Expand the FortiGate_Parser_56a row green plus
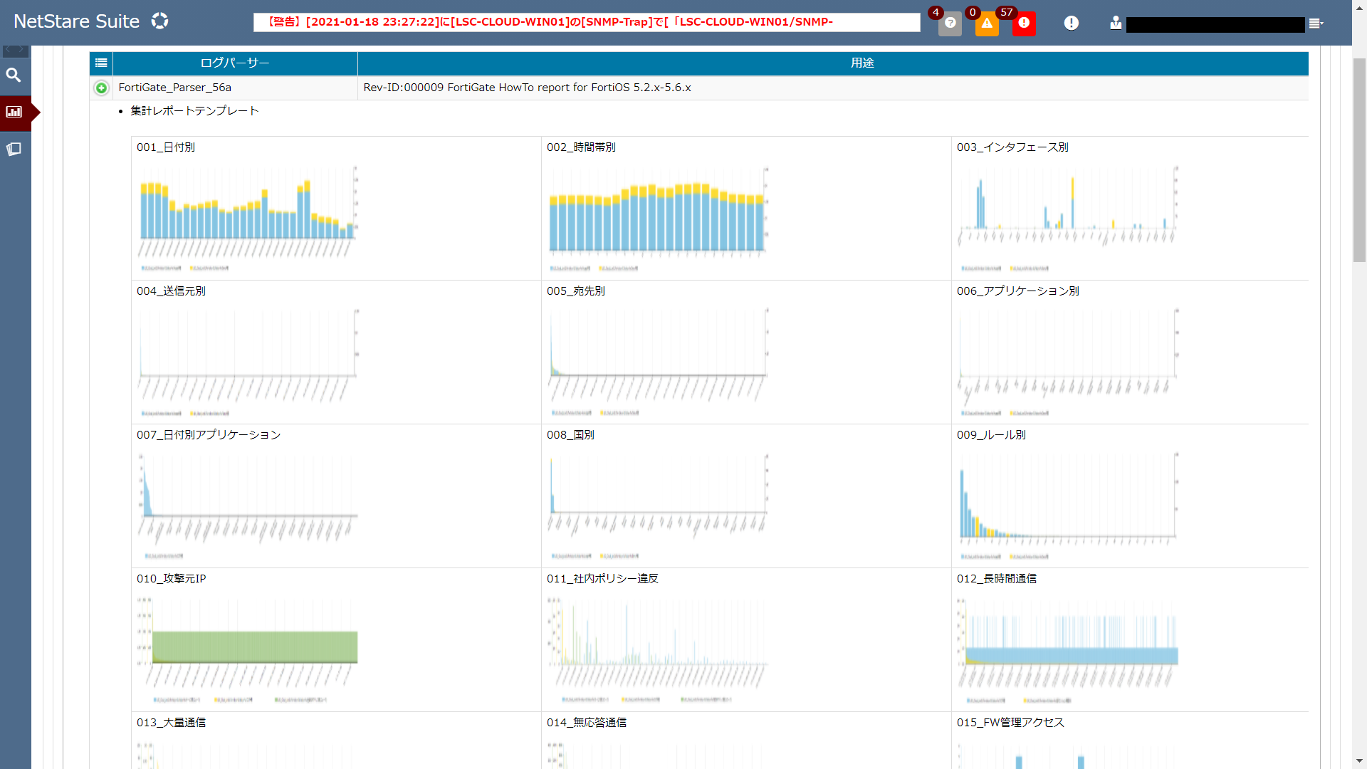1367x769 pixels. 101,88
